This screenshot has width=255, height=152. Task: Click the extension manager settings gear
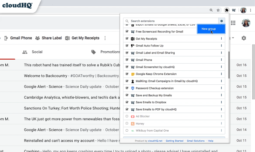pos(222,21)
